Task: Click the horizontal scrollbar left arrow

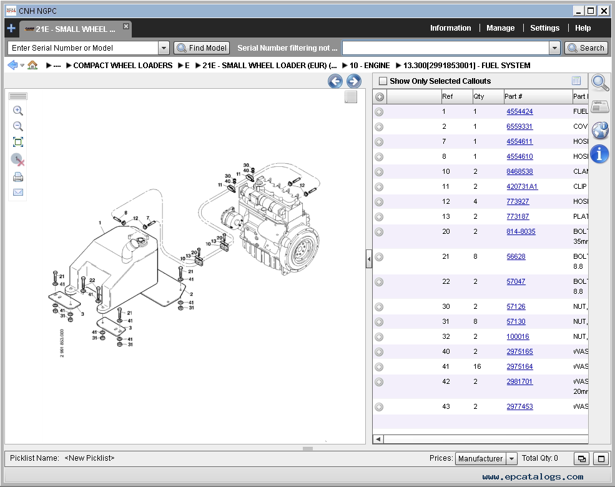Action: tap(378, 439)
